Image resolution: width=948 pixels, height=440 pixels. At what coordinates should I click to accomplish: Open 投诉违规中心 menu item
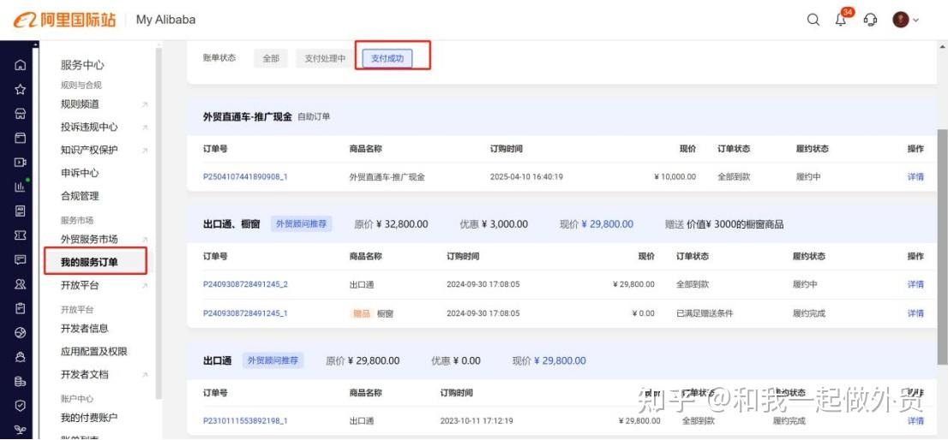click(89, 127)
